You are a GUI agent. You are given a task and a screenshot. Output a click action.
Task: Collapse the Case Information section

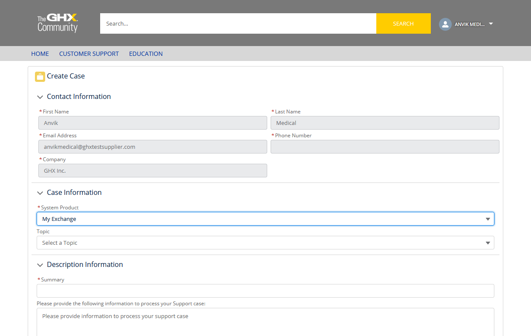click(40, 193)
